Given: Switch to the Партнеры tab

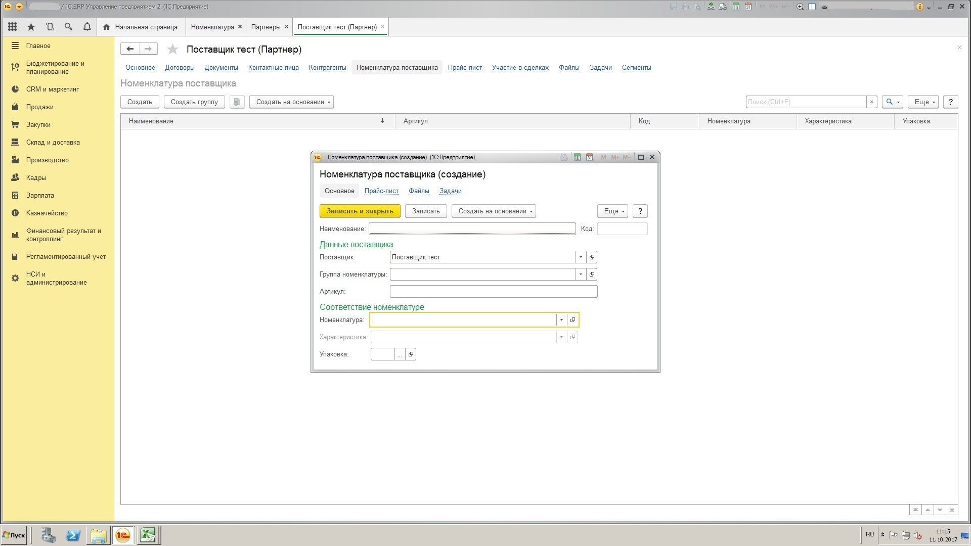Looking at the screenshot, I should 266,27.
